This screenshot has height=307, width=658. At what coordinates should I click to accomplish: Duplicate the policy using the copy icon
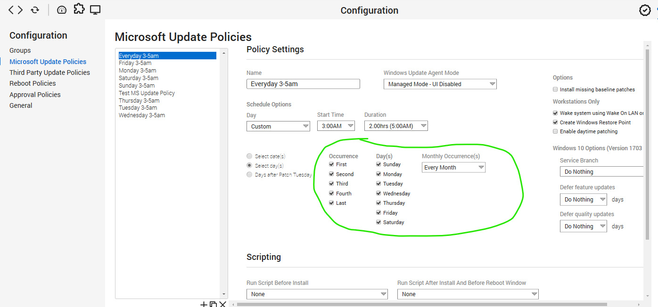(213, 304)
